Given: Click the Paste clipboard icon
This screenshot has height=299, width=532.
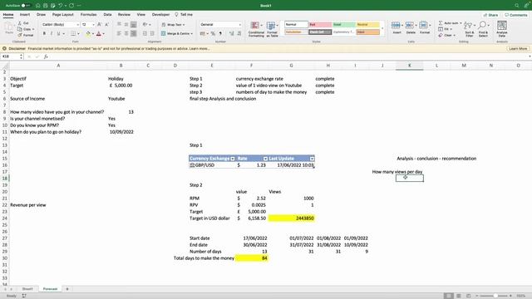Looking at the screenshot, I should [9, 27].
